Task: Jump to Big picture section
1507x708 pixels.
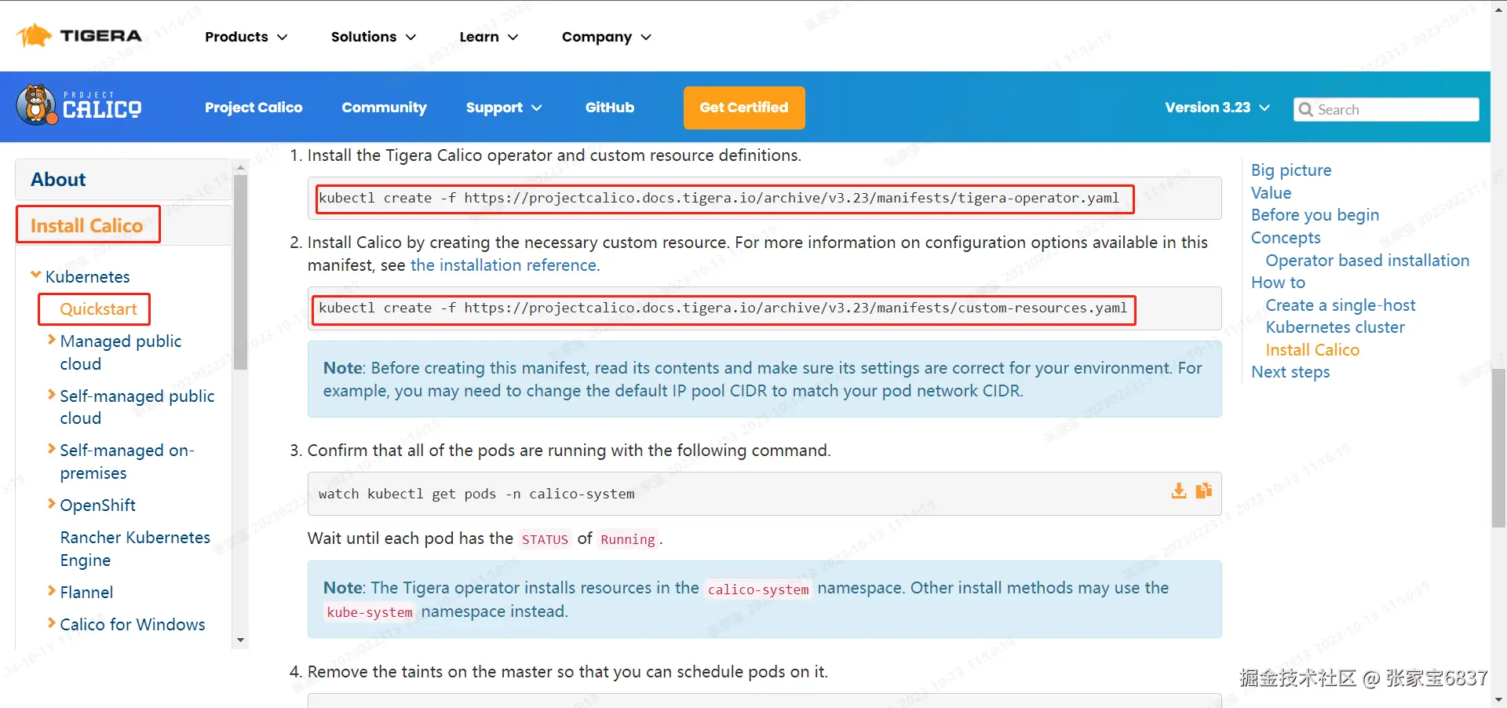Action: [1291, 170]
